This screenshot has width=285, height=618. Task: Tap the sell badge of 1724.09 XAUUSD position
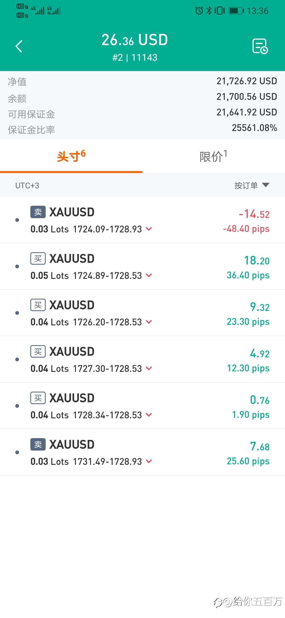(38, 212)
